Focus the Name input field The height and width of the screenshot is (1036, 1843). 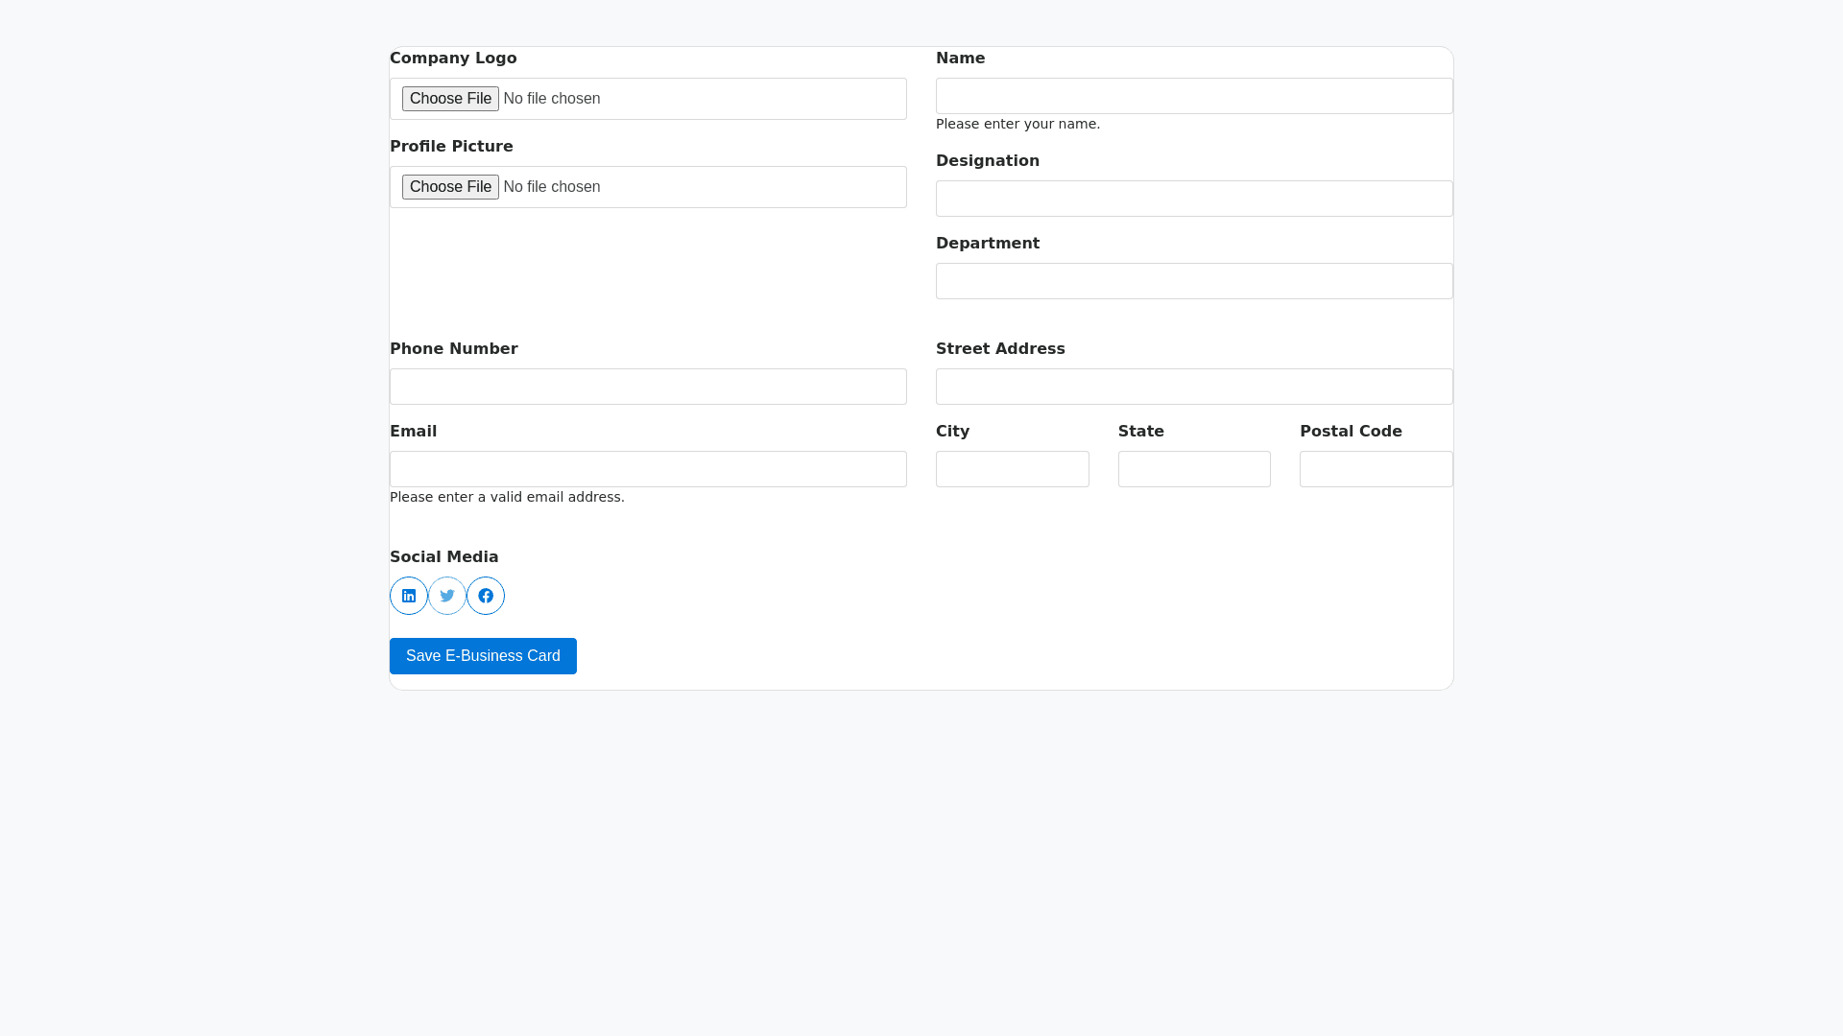click(x=1194, y=96)
